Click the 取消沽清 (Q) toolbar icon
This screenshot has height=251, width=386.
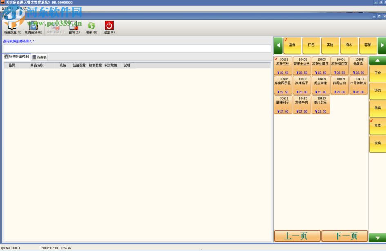(33, 28)
